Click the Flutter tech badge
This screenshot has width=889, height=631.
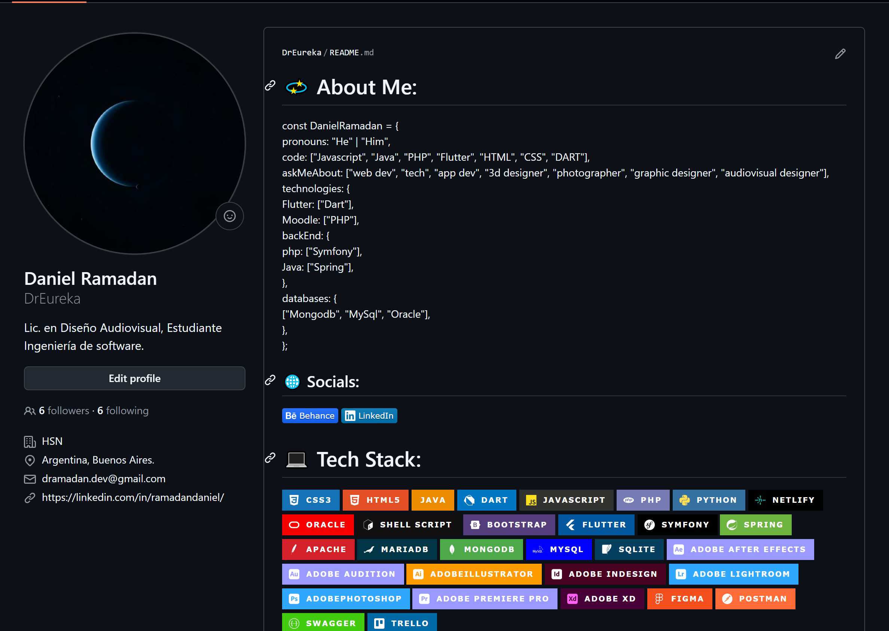[596, 524]
